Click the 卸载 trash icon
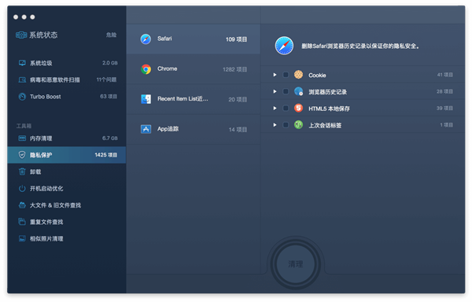The image size is (472, 302). [22, 171]
